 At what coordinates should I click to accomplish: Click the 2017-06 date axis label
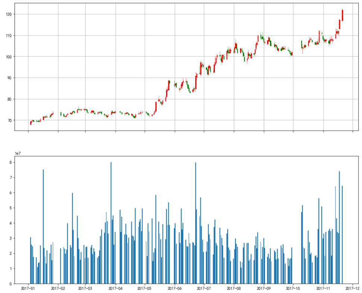coord(175,289)
